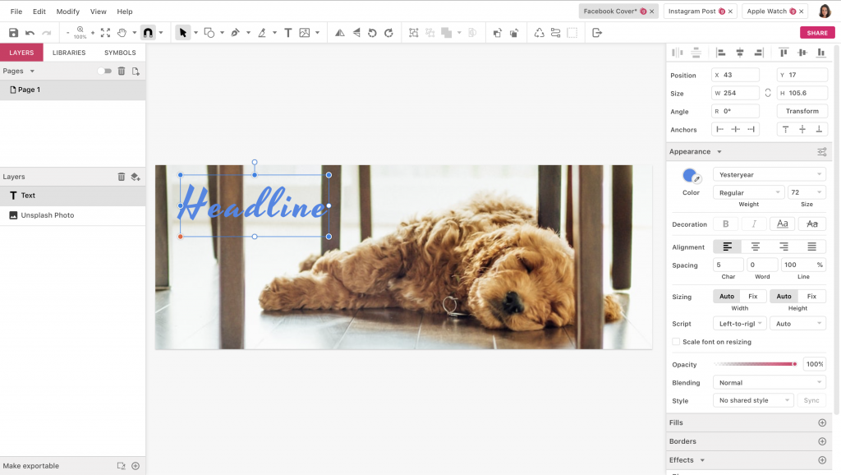Image resolution: width=841 pixels, height=475 pixels.
Task: Apply bold text decoration
Action: [726, 224]
